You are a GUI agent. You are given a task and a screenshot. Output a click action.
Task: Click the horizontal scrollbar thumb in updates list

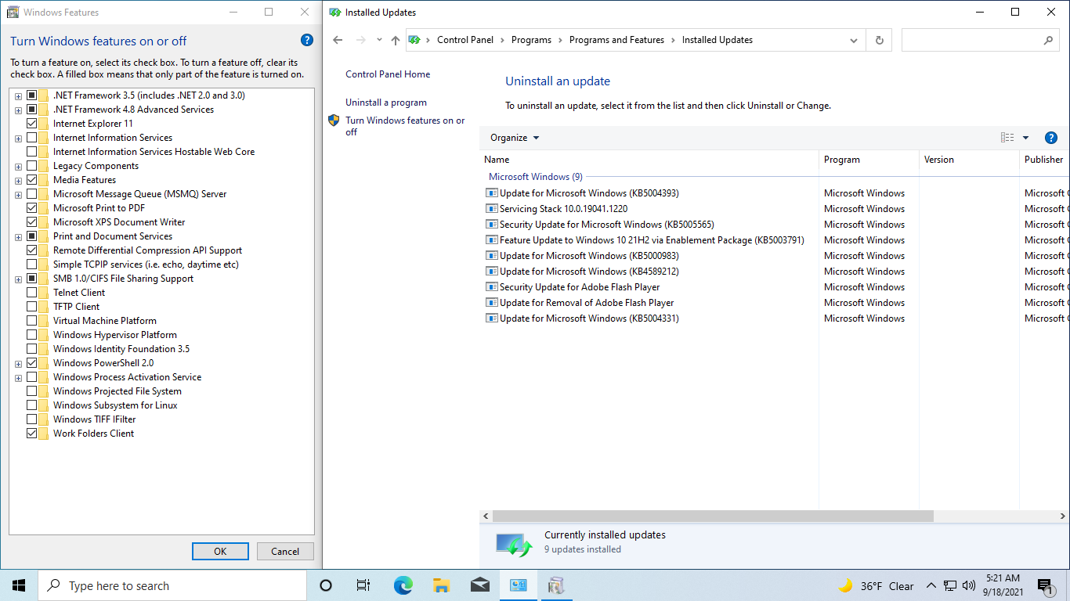713,516
